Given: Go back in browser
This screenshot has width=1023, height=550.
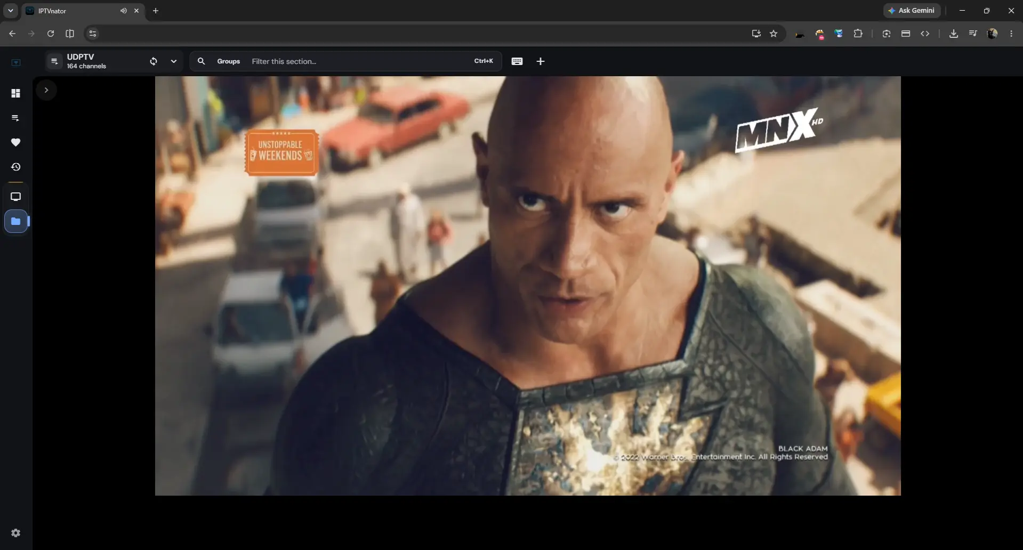Looking at the screenshot, I should 12,34.
